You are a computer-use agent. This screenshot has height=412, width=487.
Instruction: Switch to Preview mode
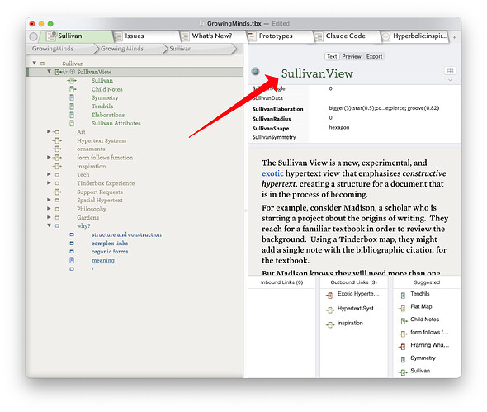coord(352,56)
